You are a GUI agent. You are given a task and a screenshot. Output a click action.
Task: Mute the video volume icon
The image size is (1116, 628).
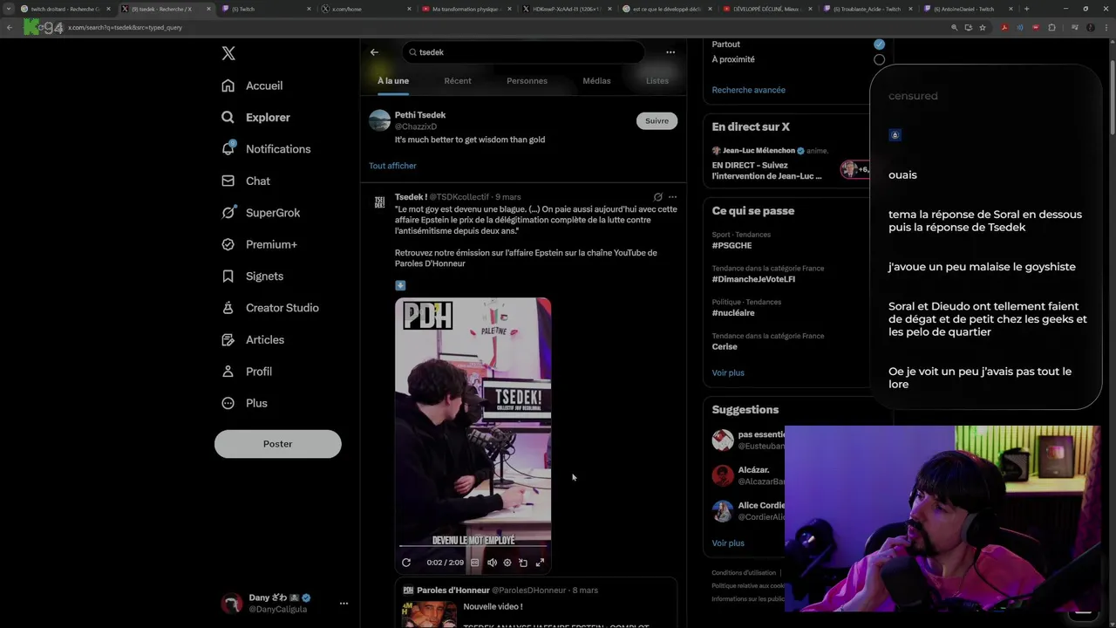(492, 563)
